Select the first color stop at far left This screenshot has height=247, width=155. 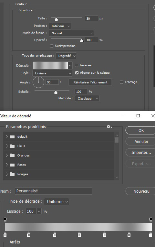click(5, 235)
